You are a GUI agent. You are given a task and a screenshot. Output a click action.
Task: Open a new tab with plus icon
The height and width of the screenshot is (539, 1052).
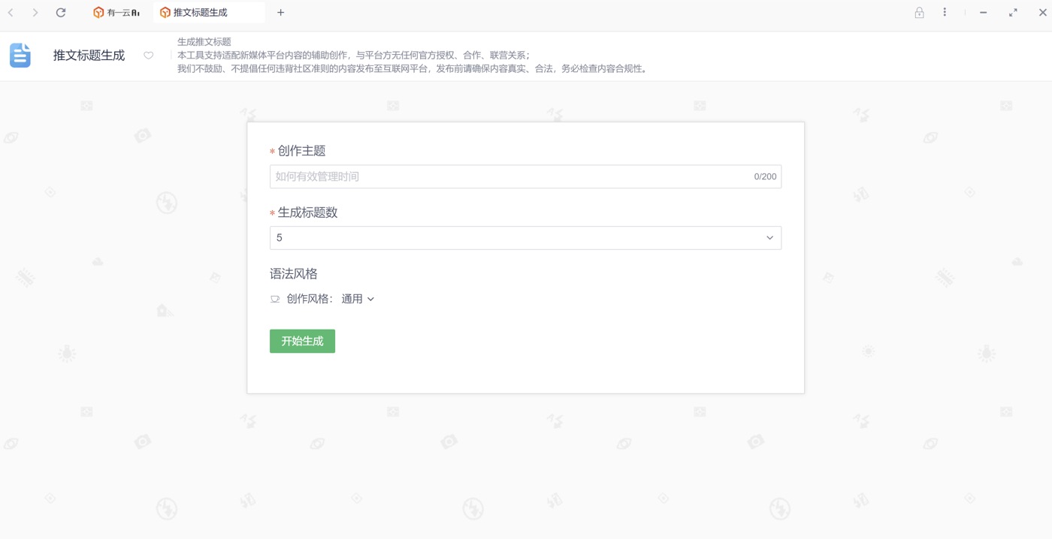[280, 13]
